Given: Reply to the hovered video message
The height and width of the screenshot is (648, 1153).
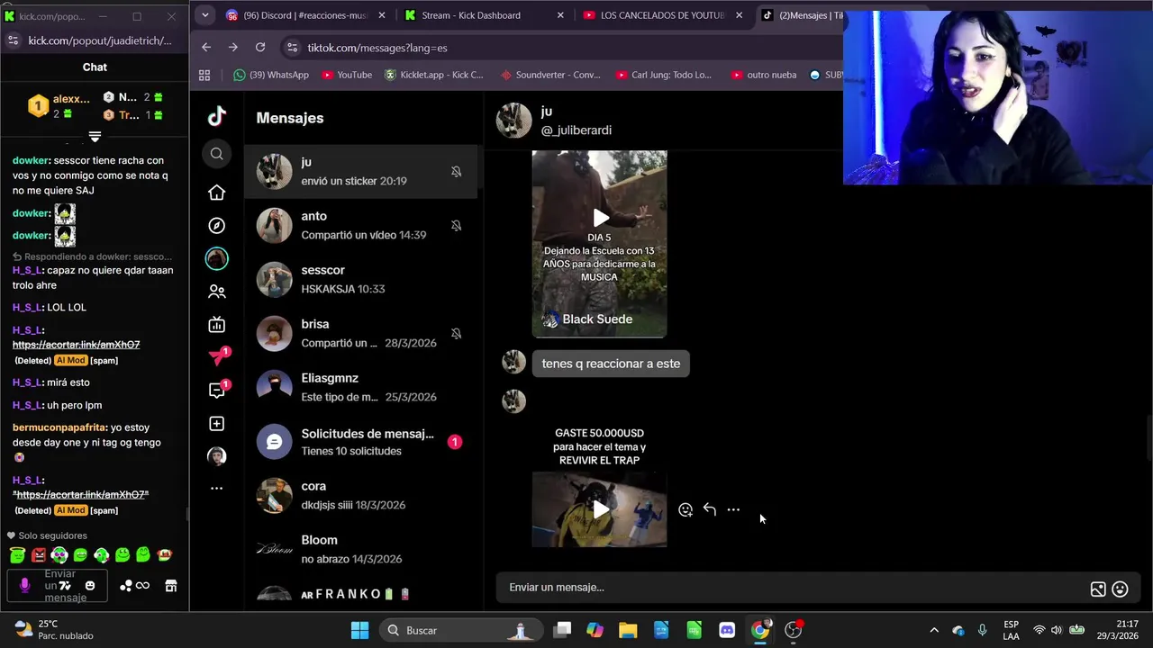Looking at the screenshot, I should click(x=710, y=509).
